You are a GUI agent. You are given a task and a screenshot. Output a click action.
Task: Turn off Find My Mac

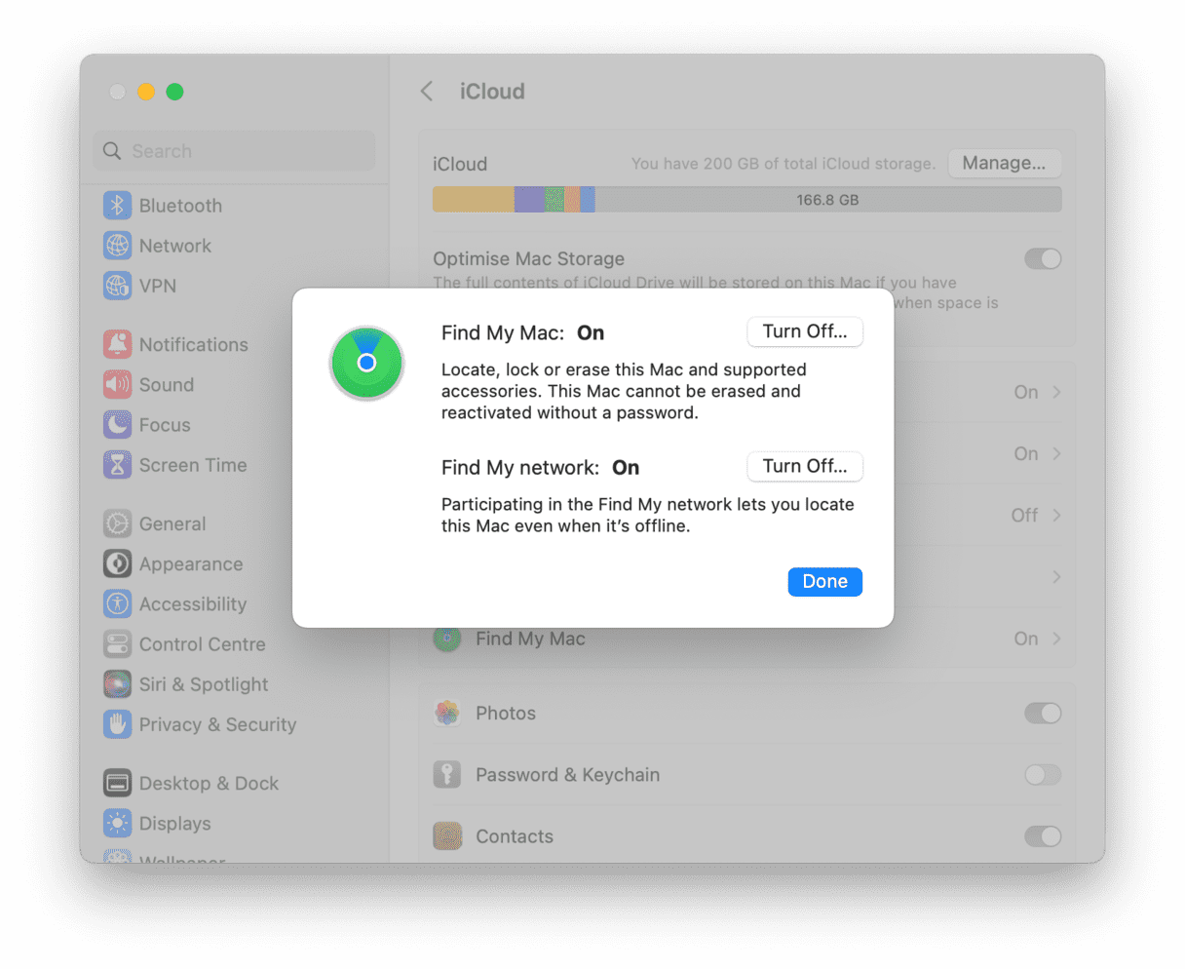click(805, 331)
